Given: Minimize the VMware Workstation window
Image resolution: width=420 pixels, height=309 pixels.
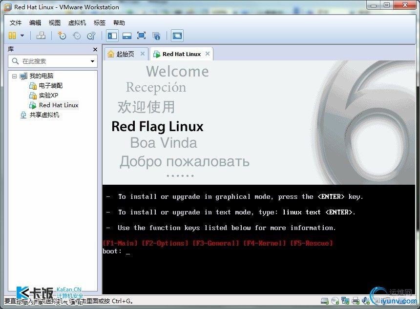Looking at the screenshot, I should pyautogui.click(x=374, y=5).
